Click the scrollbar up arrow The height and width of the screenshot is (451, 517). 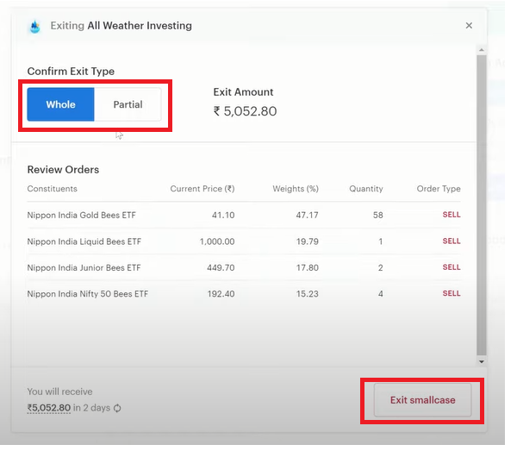(x=482, y=50)
